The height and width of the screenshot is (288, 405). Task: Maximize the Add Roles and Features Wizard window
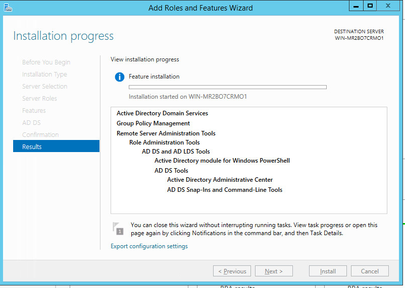click(370, 6)
